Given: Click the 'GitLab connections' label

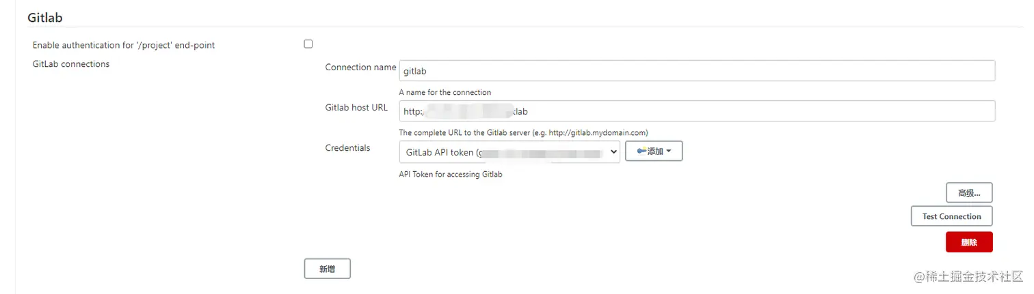Looking at the screenshot, I should [x=71, y=64].
